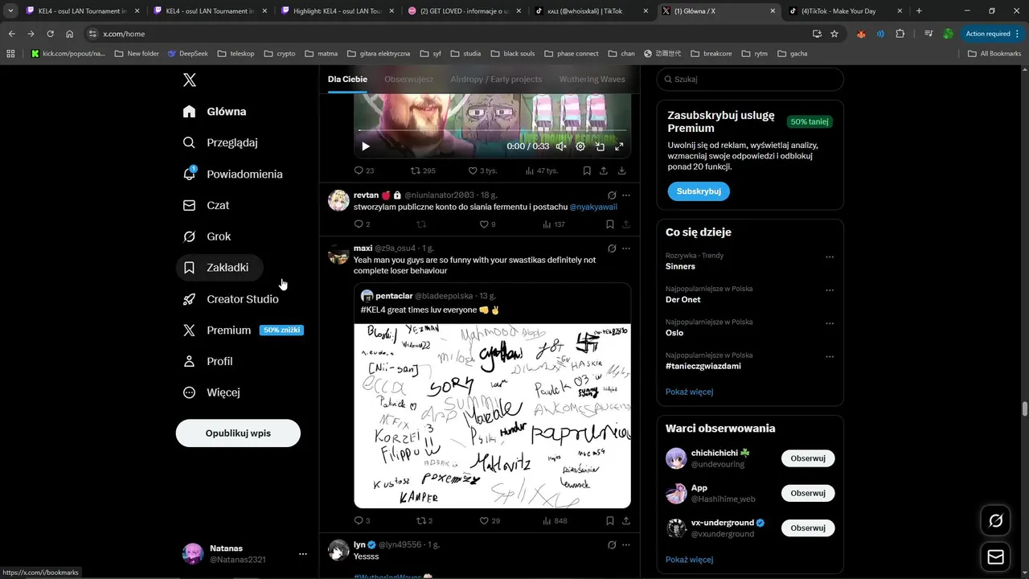The height and width of the screenshot is (579, 1029).
Task: Reply to video post with 23 comments
Action: 364,170
